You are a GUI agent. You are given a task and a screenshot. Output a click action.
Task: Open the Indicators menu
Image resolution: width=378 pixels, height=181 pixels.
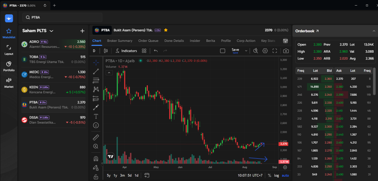(x=126, y=51)
